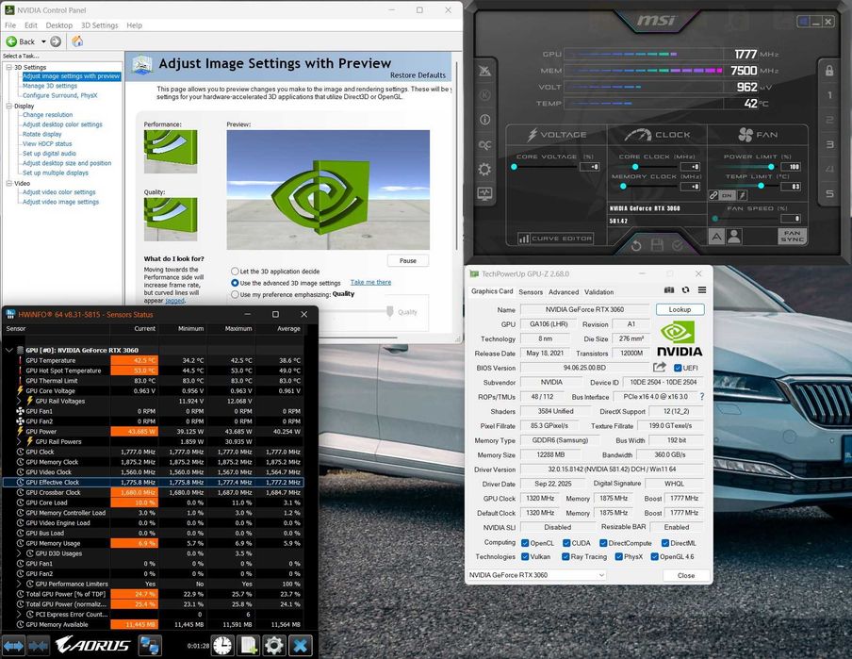Switch to Sensors tab in GPU-Z

click(x=531, y=292)
